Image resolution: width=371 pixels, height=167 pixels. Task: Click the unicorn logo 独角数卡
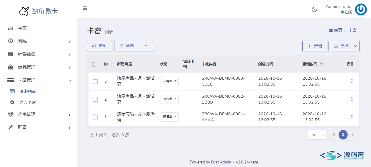coord(38,11)
